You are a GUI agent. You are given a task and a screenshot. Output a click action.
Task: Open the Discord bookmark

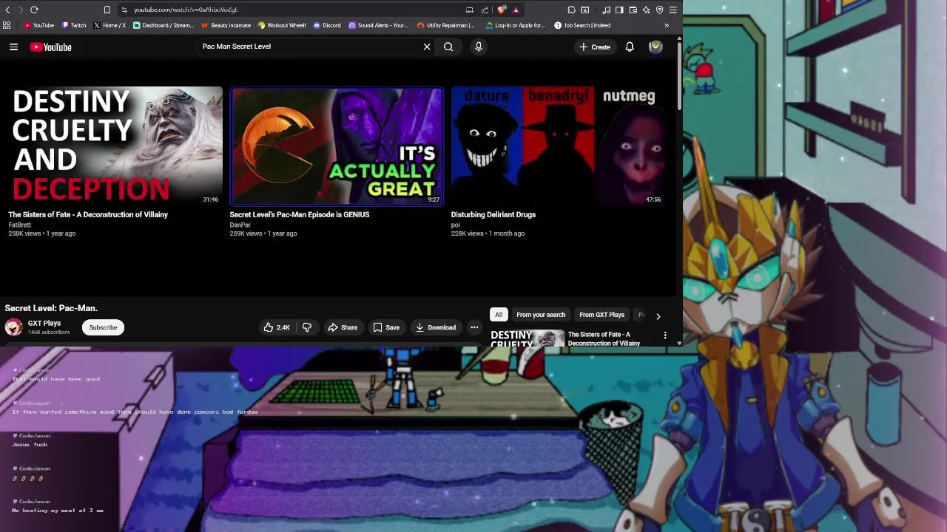click(x=327, y=25)
